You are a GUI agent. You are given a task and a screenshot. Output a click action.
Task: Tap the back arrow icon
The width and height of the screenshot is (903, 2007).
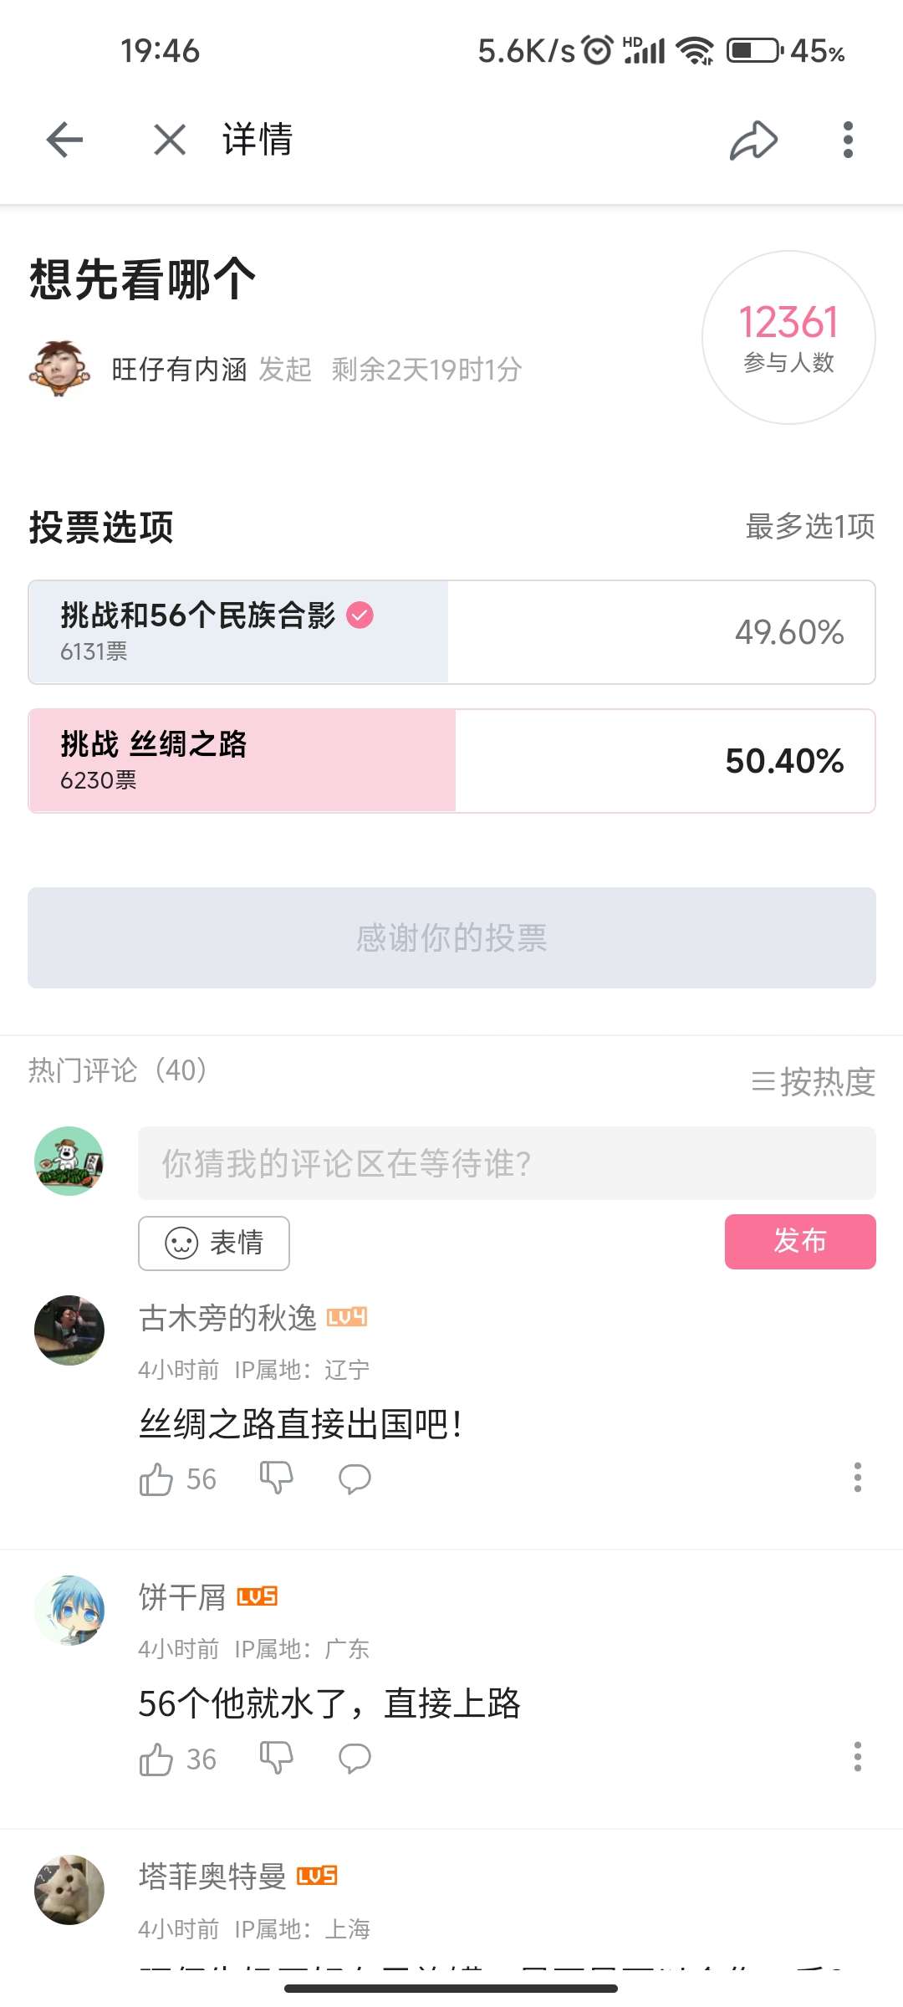[x=64, y=139]
